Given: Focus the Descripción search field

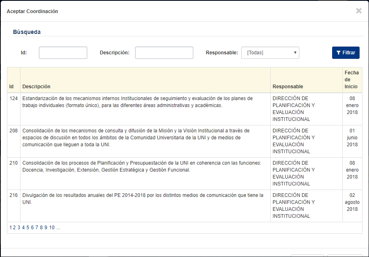Looking at the screenshot, I should coord(164,53).
